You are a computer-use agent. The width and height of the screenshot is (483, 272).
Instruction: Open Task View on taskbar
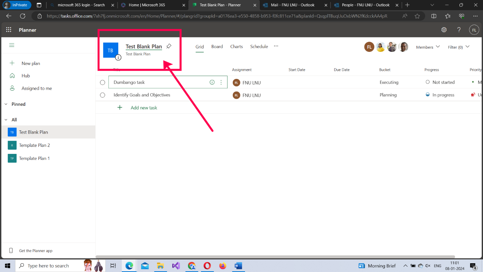(x=113, y=266)
